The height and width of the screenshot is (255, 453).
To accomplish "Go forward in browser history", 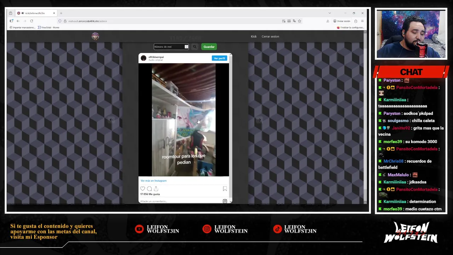I will pyautogui.click(x=25, y=21).
